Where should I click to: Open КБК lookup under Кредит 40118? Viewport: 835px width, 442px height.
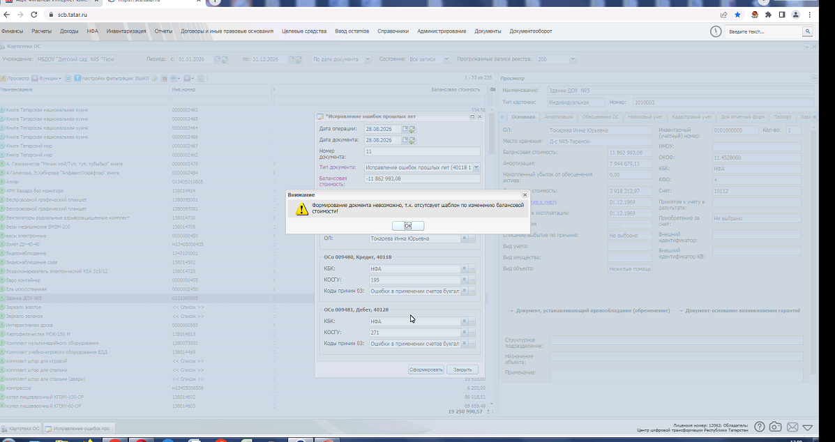(x=472, y=268)
